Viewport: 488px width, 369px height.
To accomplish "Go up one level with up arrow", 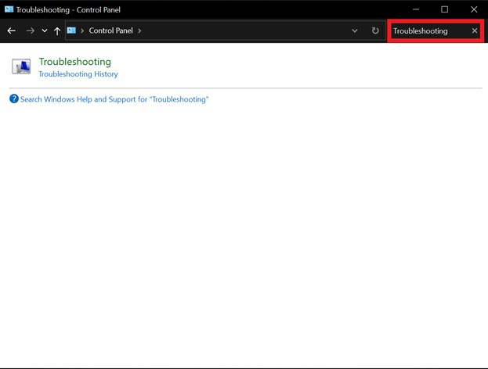I will point(57,30).
